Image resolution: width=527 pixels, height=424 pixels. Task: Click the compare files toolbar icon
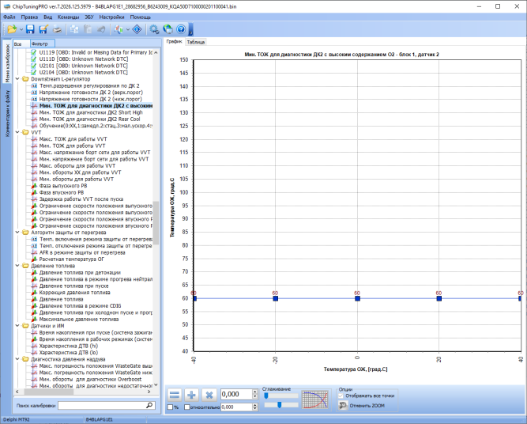point(119,29)
